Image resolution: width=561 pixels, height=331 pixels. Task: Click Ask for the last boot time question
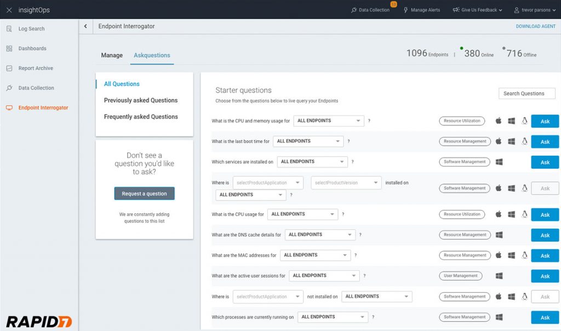tap(545, 142)
